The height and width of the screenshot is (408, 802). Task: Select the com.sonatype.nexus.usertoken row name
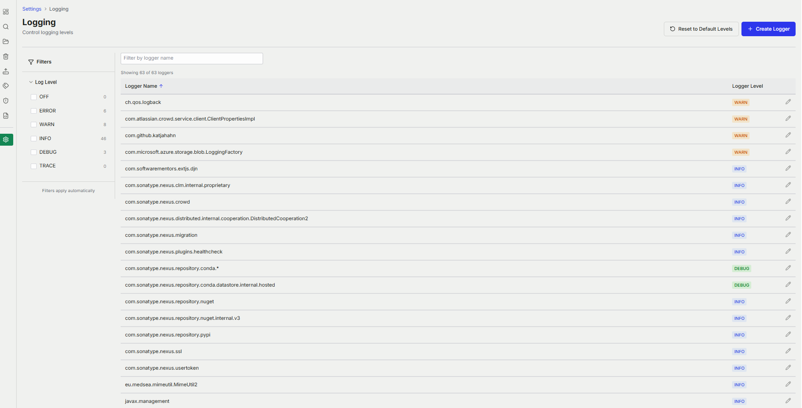(x=162, y=368)
